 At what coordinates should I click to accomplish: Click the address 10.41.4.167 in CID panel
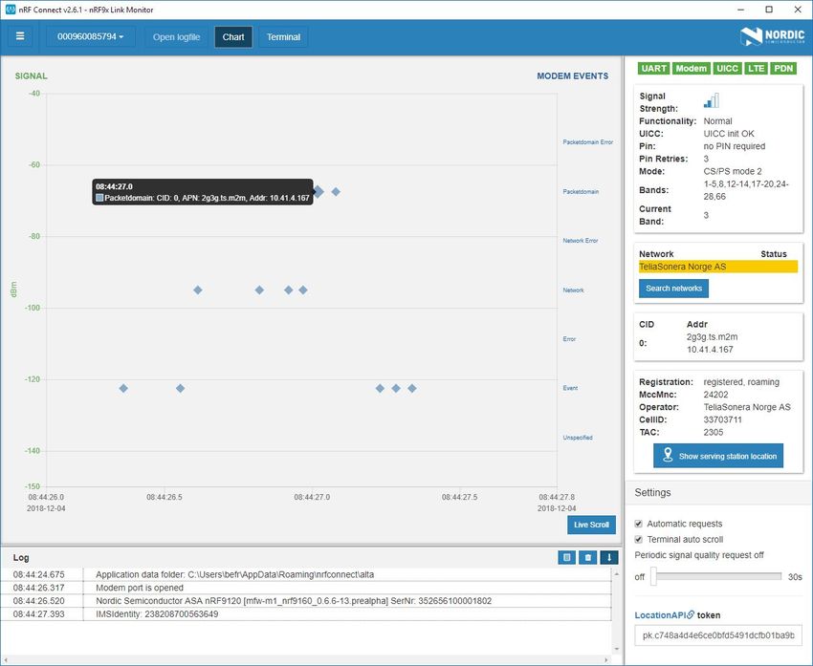pyautogui.click(x=710, y=350)
